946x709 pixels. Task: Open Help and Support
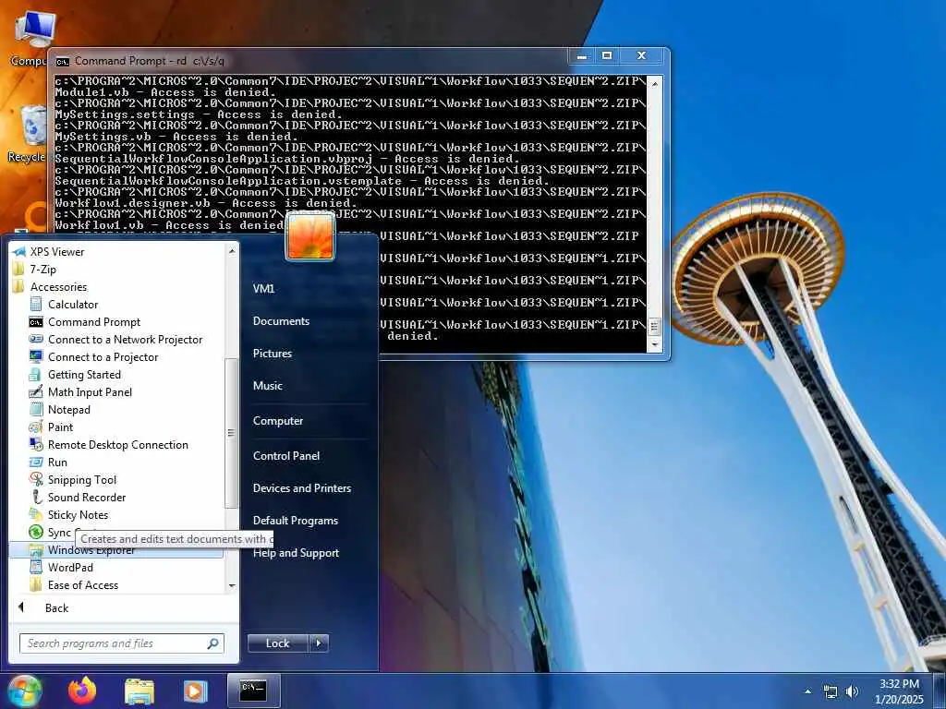pyautogui.click(x=296, y=552)
